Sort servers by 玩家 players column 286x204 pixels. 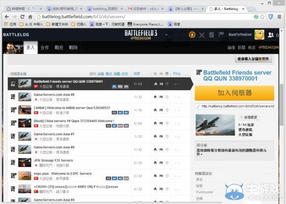[137, 73]
